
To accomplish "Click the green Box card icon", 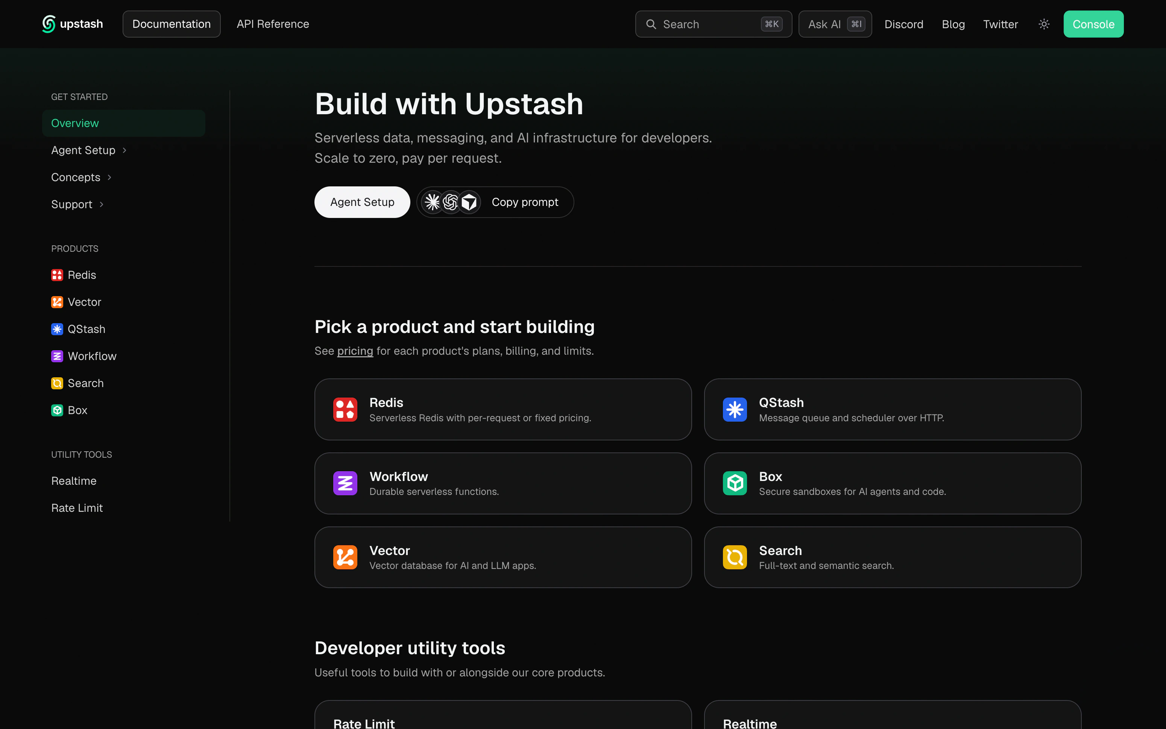I will 735,483.
